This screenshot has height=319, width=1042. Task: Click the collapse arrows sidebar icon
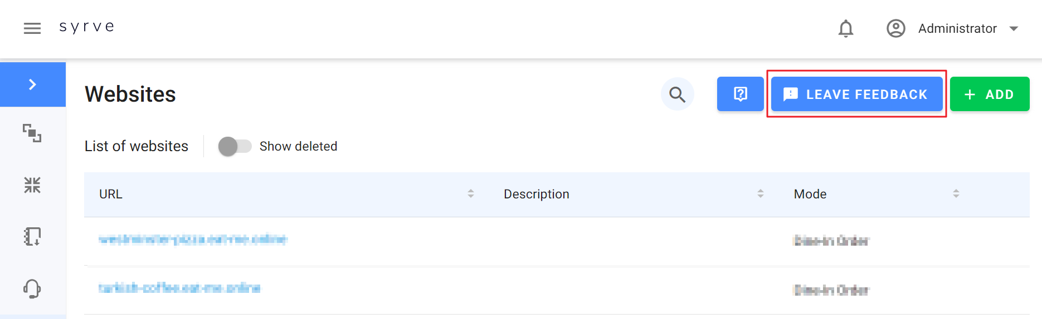(x=32, y=185)
